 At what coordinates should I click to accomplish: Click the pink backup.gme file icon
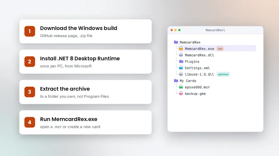coord(181,94)
